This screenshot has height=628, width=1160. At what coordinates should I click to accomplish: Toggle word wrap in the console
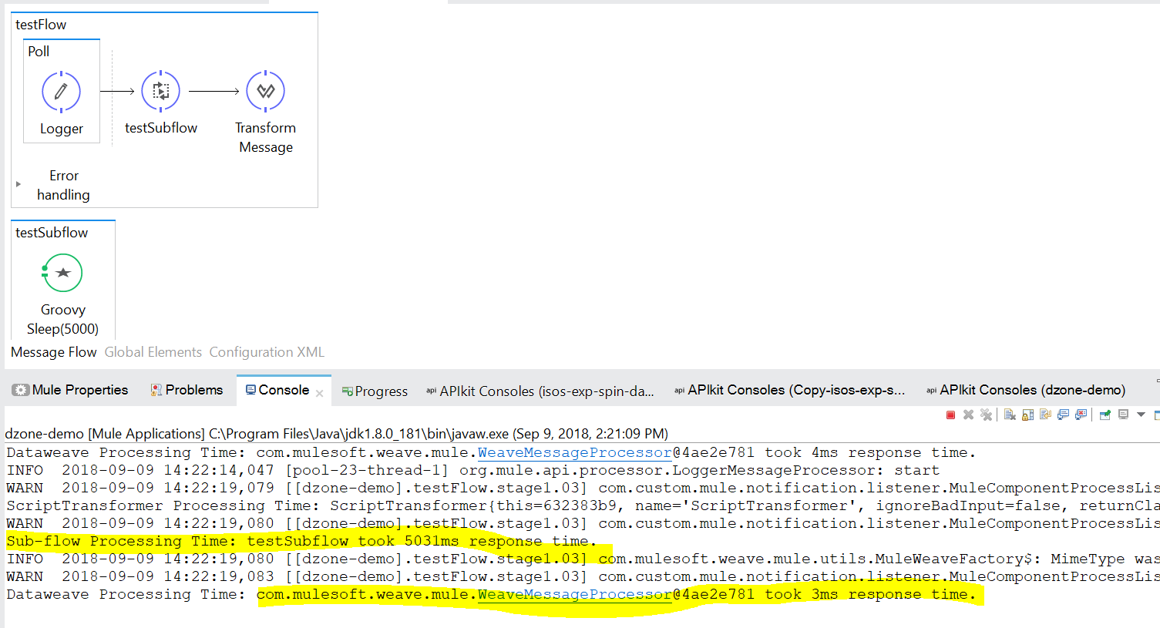(1045, 415)
